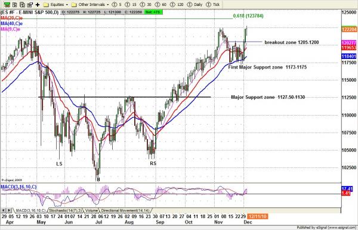Image resolution: width=358 pixels, height=230 pixels.
Task: Click the Low price value in the OHLC bar
Action: click(113, 12)
